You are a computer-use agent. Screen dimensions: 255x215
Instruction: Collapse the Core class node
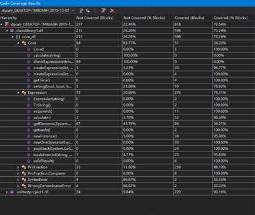[x=18, y=43]
